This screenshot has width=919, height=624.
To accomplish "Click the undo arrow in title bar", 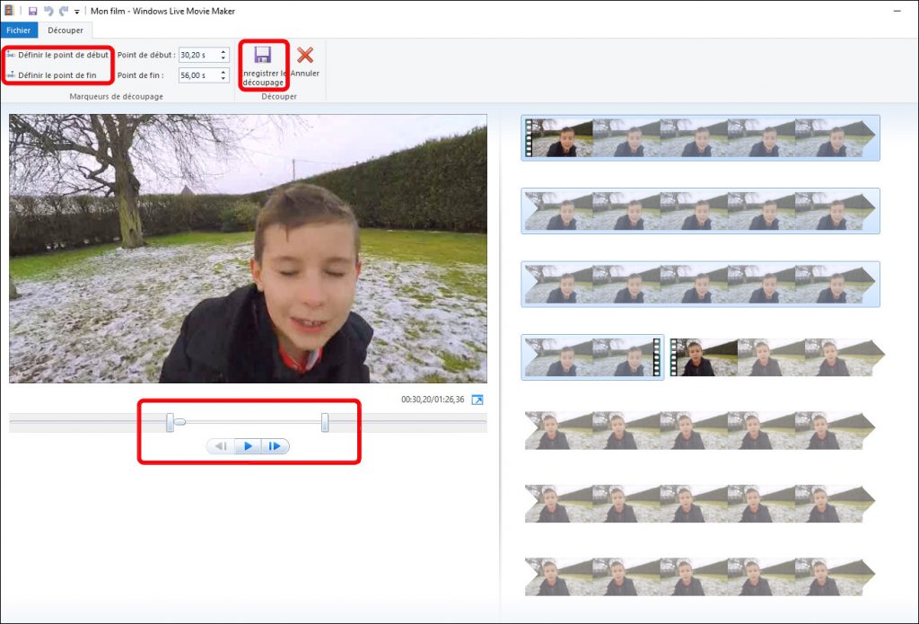I will pyautogui.click(x=48, y=11).
